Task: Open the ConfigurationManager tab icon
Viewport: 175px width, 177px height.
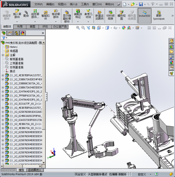Action: coord(16,33)
